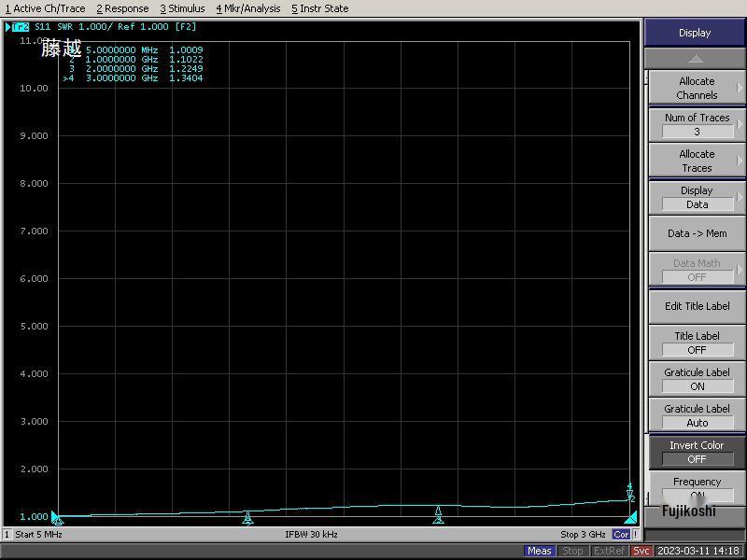
Task: Open the Response menu
Action: 123,8
